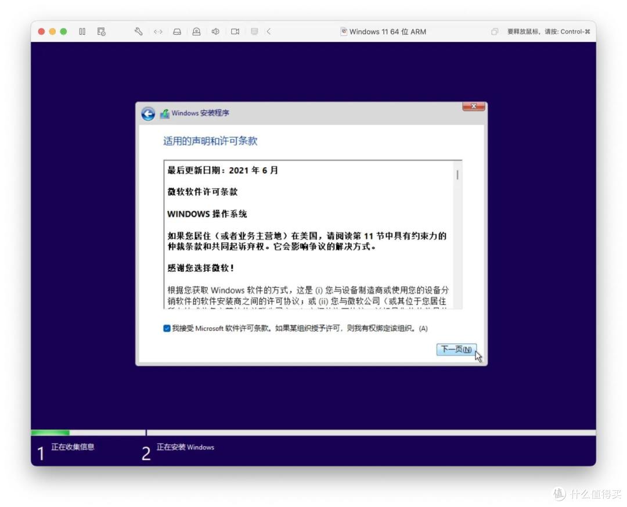This screenshot has height=507, width=627.
Task: Click the Windows 11 64 位 ARM window title
Action: 387,31
